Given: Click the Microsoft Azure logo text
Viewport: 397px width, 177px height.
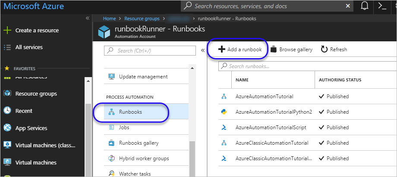Looking at the screenshot, I should pyautogui.click(x=34, y=6).
